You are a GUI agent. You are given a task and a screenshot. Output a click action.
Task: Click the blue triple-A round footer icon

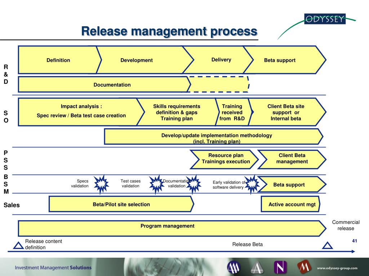(x=234, y=267)
